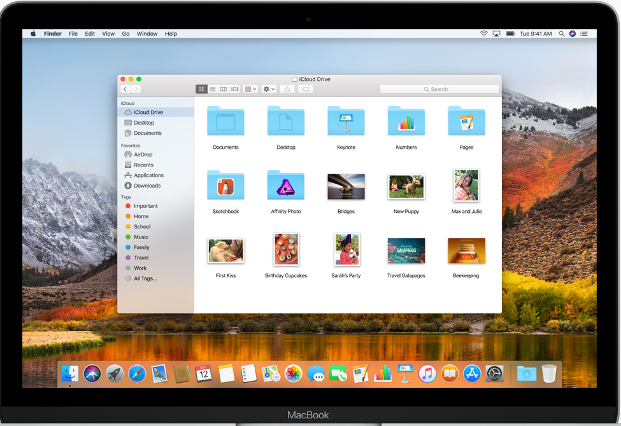Screen dimensions: 621x426
Task: Switch to list view in the toolbar
Action: pos(213,89)
